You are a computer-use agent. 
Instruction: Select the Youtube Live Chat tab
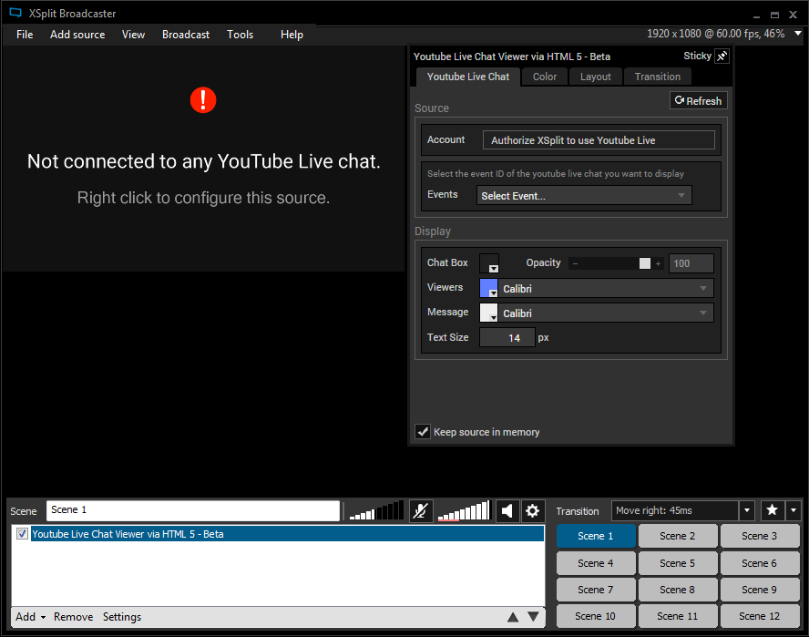(468, 77)
